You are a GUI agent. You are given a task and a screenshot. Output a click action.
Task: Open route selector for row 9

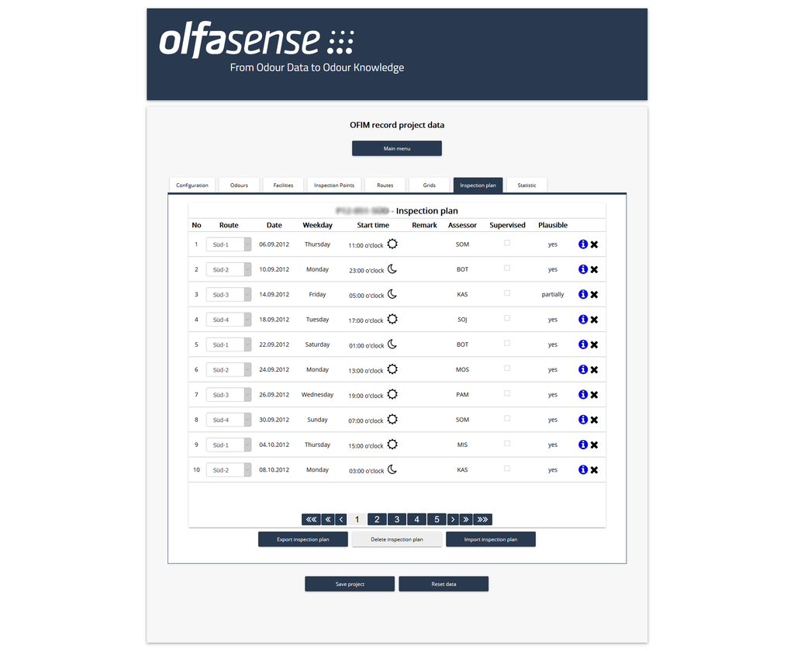tap(229, 445)
